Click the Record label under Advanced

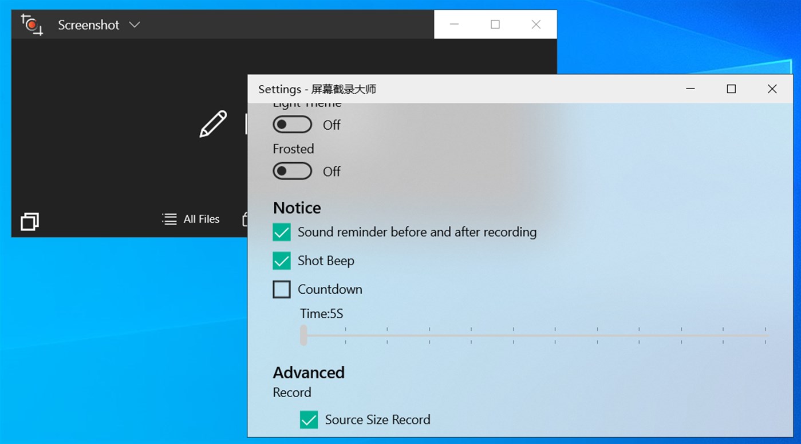tap(291, 393)
